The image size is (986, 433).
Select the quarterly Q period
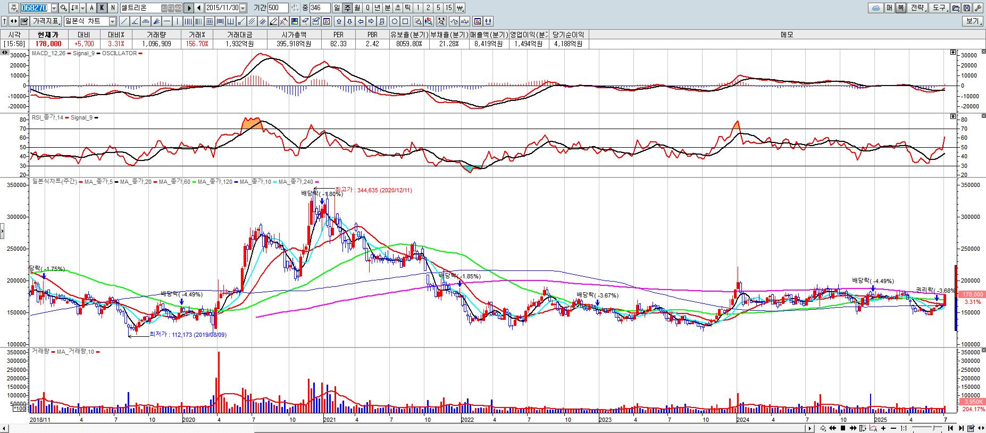tap(366, 8)
